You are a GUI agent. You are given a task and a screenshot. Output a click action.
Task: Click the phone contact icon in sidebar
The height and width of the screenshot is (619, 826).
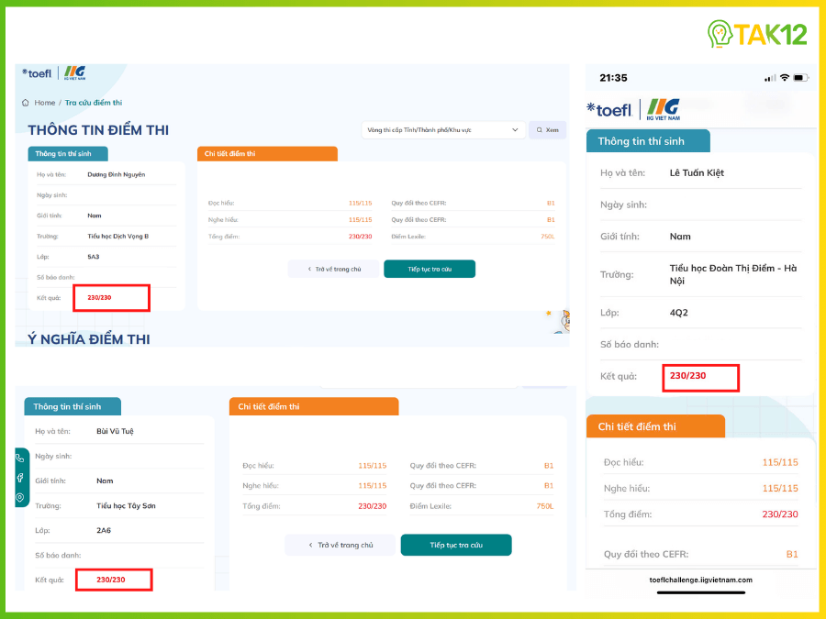point(20,458)
